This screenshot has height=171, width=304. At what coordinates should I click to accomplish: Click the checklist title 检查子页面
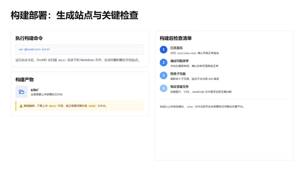click(178, 74)
